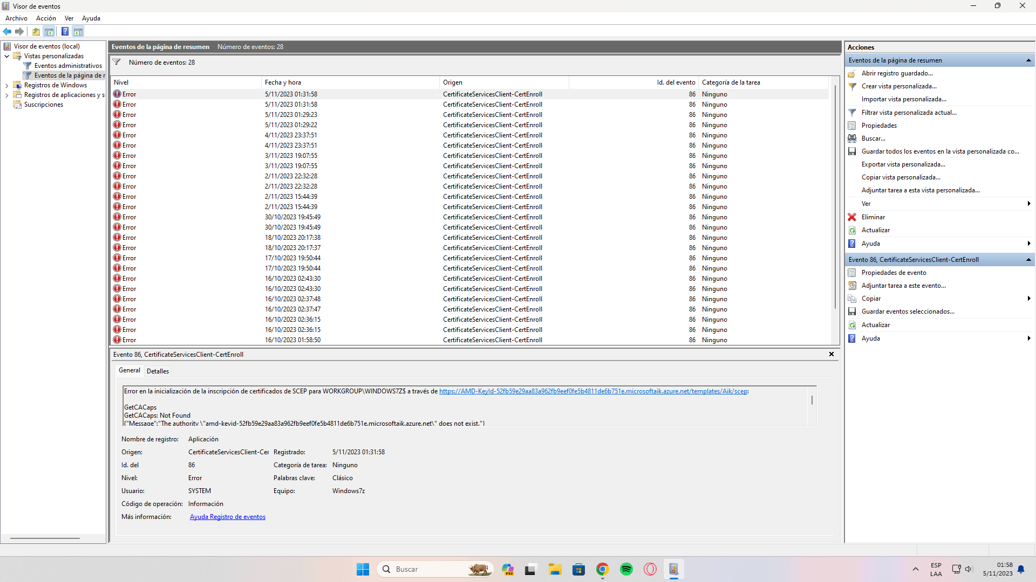Close the event preview pane
Viewport: 1036px width, 582px height.
(x=831, y=354)
